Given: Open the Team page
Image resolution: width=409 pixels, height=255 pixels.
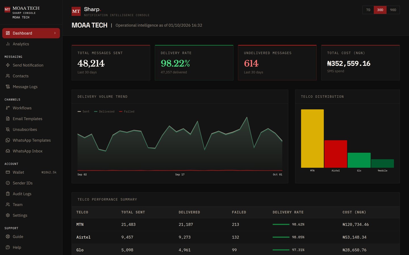Looking at the screenshot, I should (x=31, y=205).
